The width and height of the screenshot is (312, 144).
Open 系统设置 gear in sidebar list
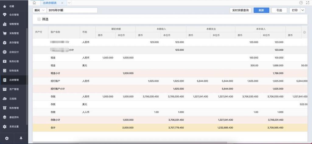point(5,127)
